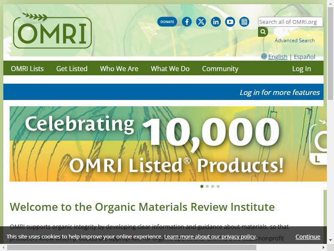Open the YouTube social icon
Viewport: 334px width, 251px height.
point(230,22)
